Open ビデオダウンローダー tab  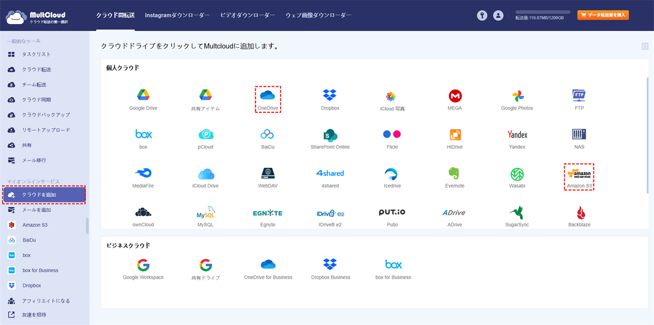click(x=247, y=15)
